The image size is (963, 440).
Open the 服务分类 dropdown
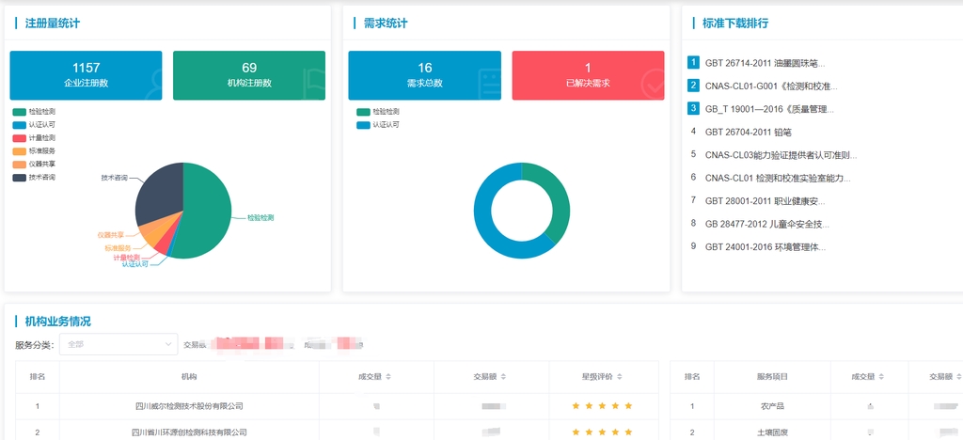pos(118,345)
